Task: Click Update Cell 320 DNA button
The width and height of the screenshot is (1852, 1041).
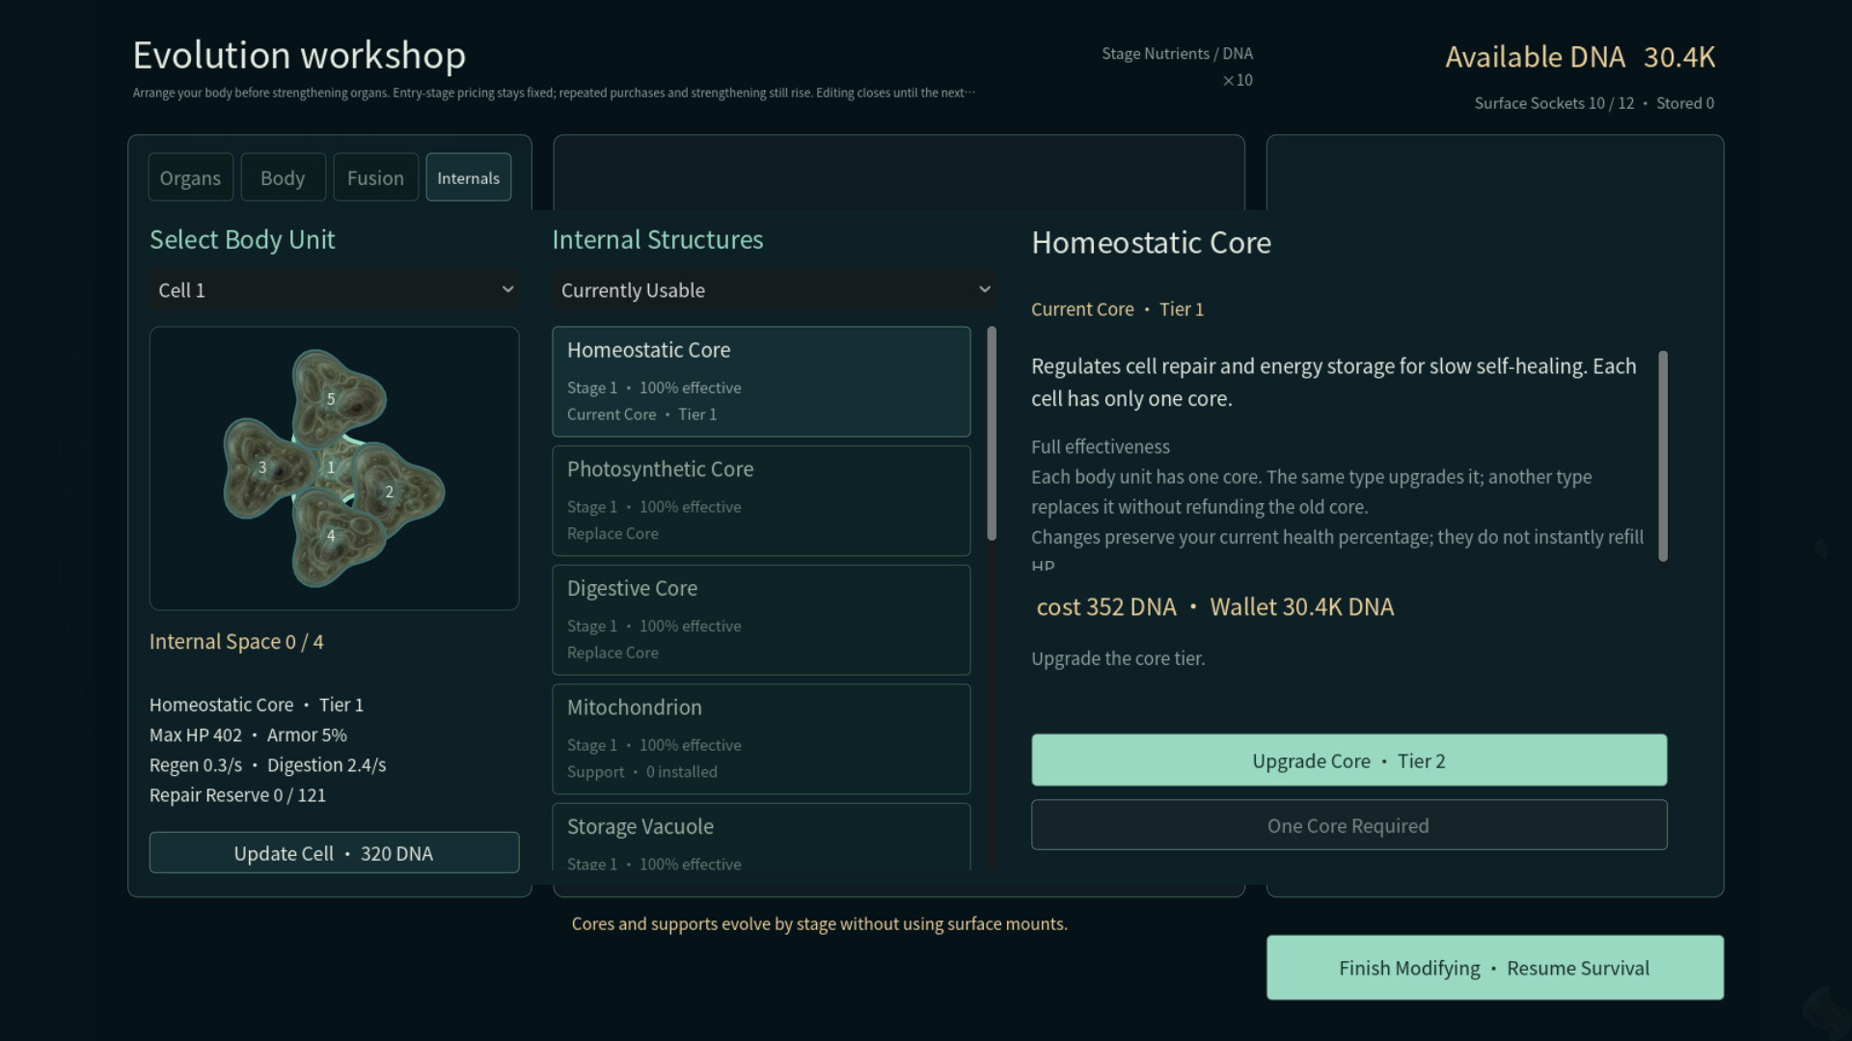Action: (x=334, y=853)
